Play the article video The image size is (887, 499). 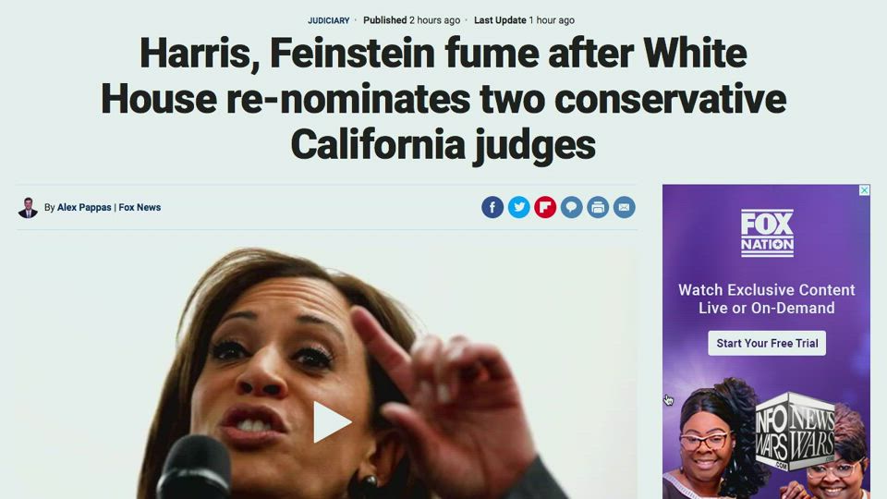pyautogui.click(x=332, y=422)
